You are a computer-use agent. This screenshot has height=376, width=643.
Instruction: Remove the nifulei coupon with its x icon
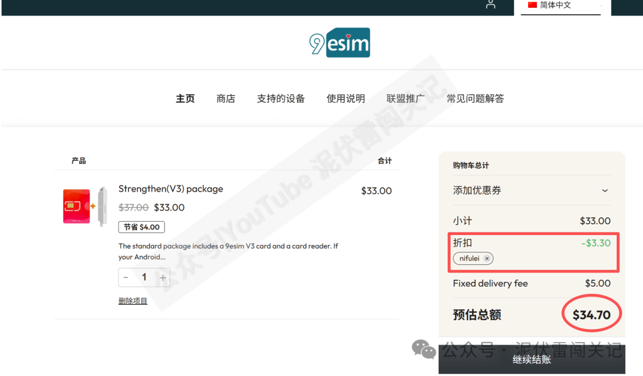point(487,258)
